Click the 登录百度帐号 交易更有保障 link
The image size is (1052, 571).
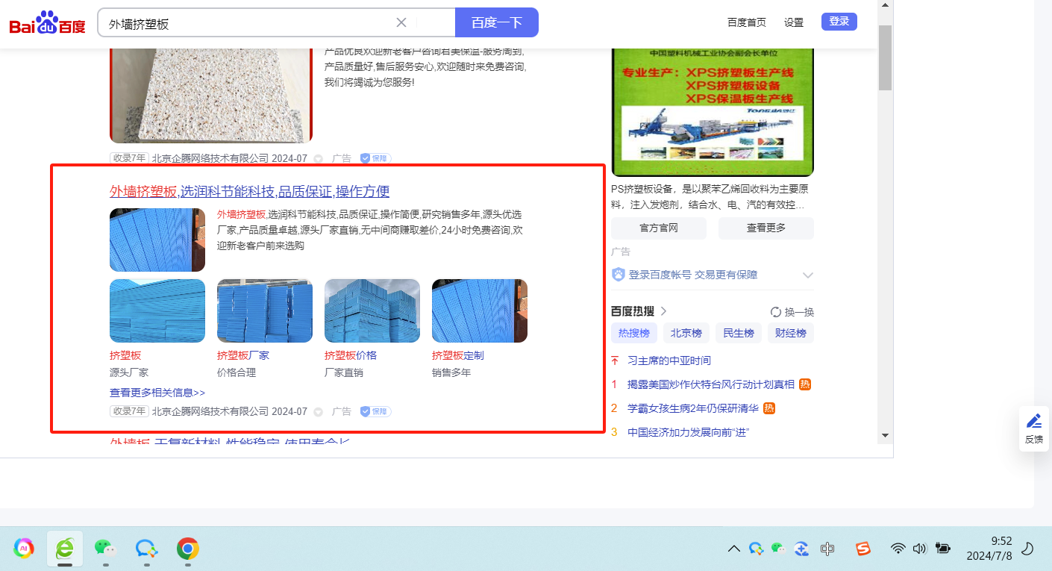[693, 275]
